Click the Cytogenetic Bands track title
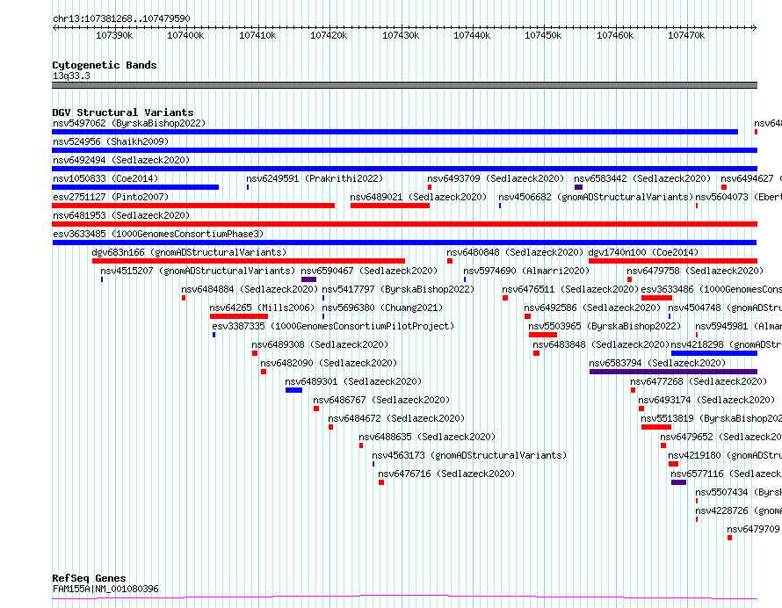The height and width of the screenshot is (608, 782). coord(105,65)
